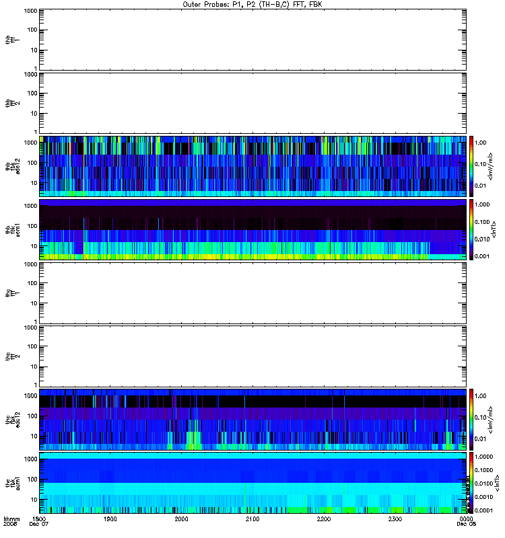Click the '100' y-axis tick of thb fbk edc12 panel

point(32,163)
